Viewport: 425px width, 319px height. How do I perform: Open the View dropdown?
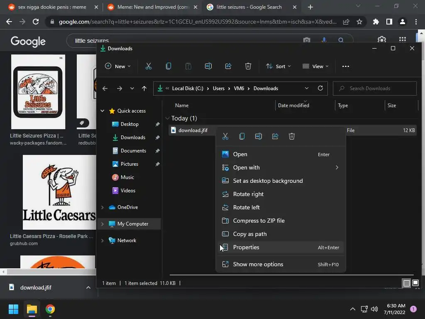[315, 66]
